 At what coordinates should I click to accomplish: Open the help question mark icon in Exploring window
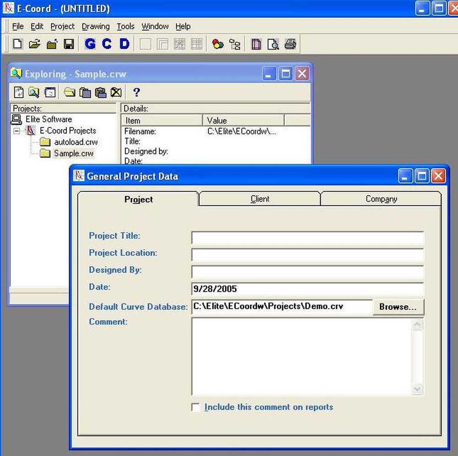pyautogui.click(x=136, y=92)
